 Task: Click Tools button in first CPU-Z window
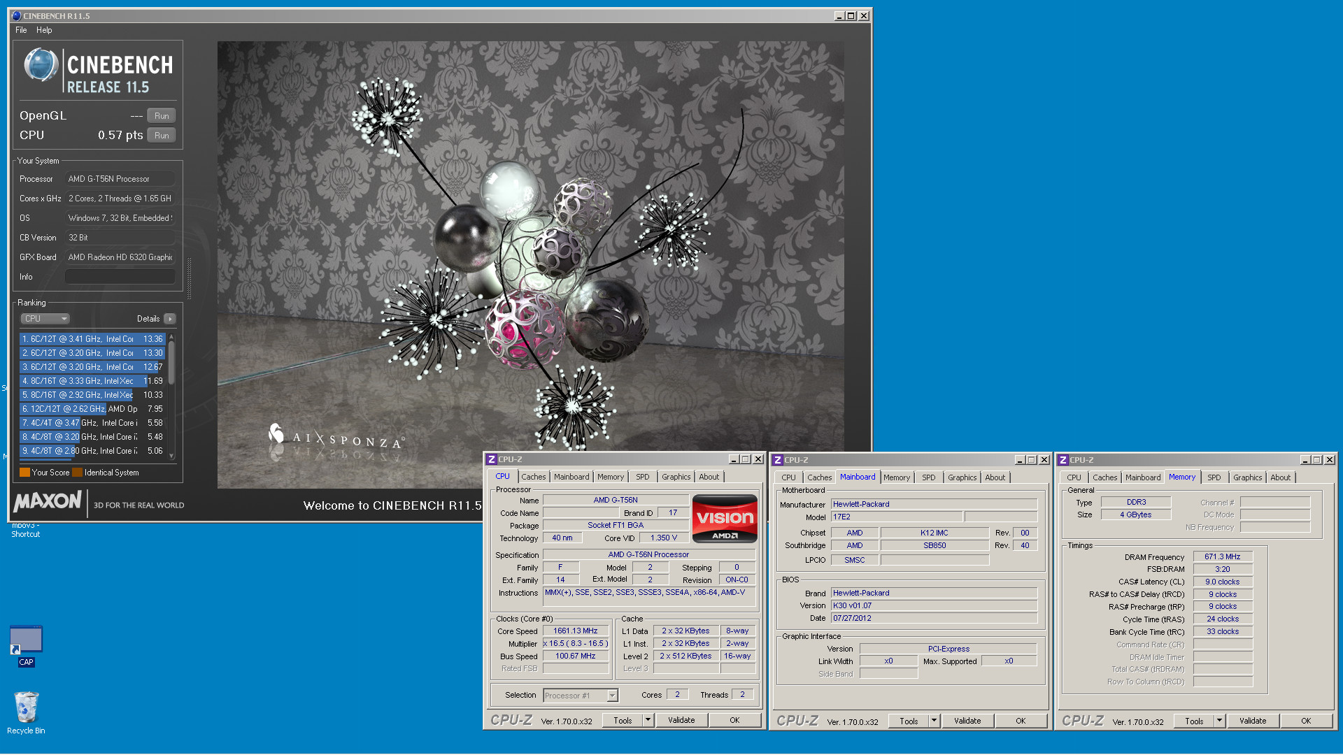pos(623,720)
